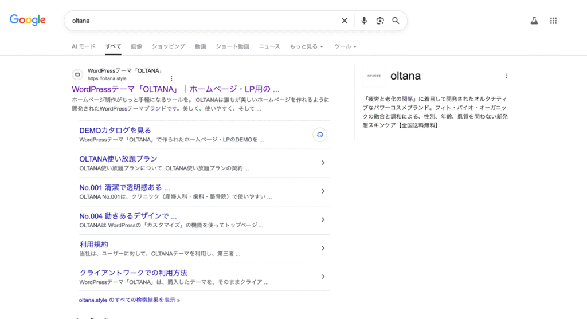Click the Google logo
Image resolution: width=587 pixels, height=319 pixels.
[28, 21]
